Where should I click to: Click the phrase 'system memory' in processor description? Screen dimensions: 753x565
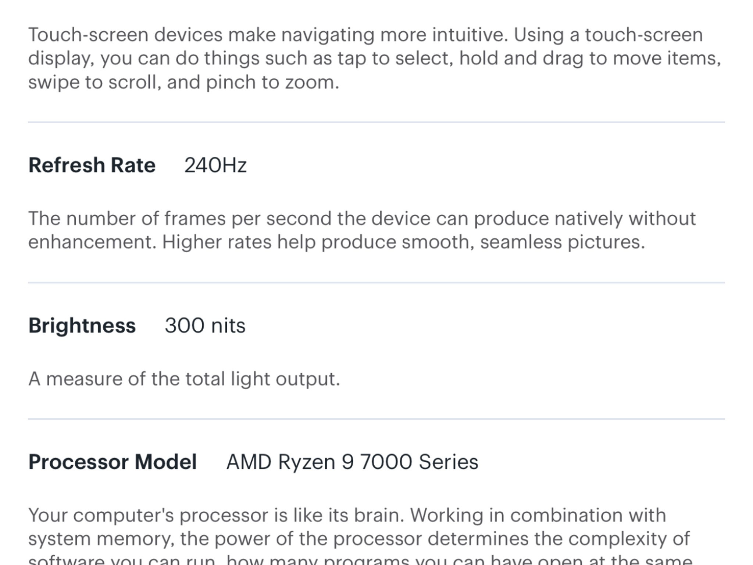[x=99, y=539]
